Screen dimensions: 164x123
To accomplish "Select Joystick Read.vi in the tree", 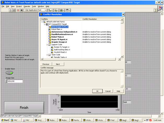I will point(60,52).
